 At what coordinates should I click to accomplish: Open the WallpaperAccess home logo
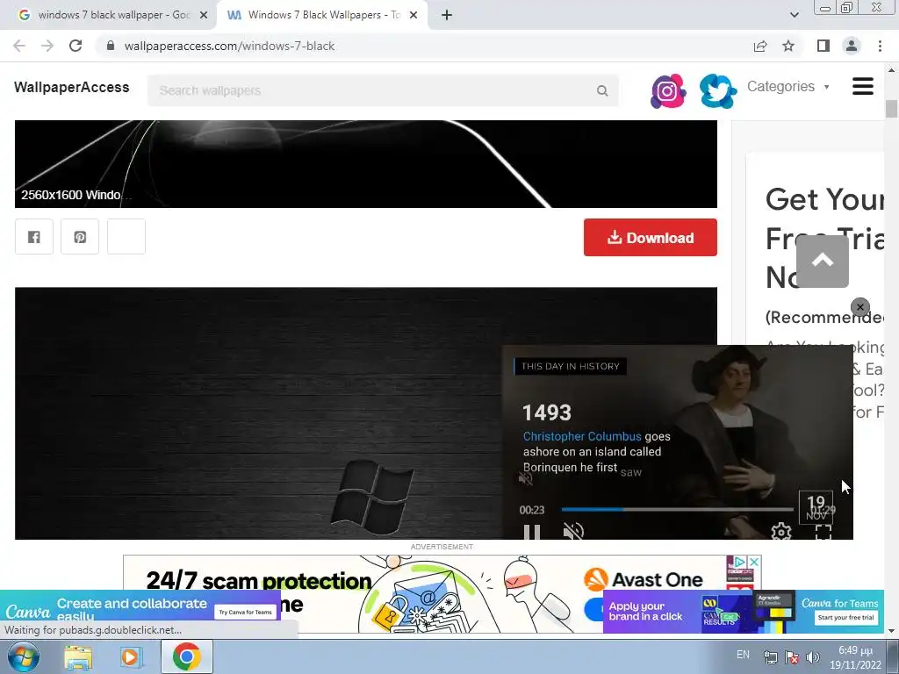click(x=72, y=87)
